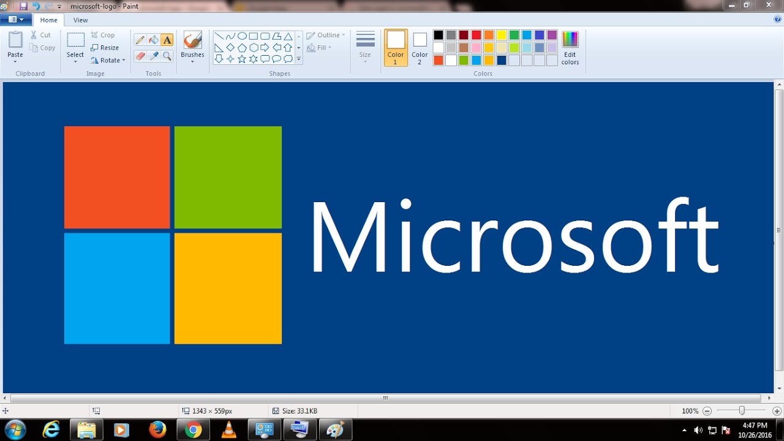Viewport: 784px width, 441px height.
Task: Click the zoom in plus button
Action: click(x=777, y=411)
